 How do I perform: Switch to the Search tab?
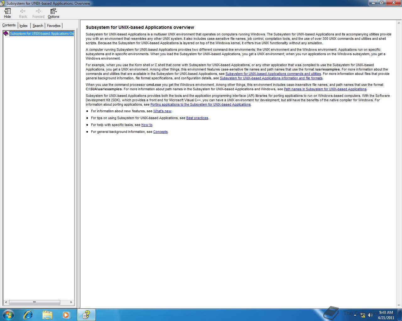click(38, 26)
